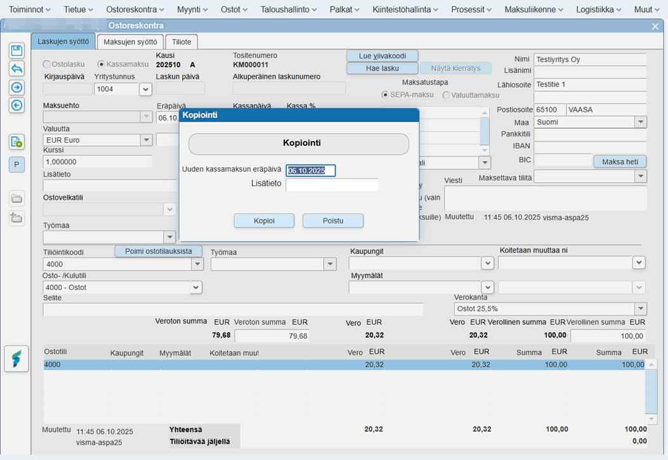668x460 pixels.
Task: Click the save (floppy disk) icon
Action: coord(17,51)
